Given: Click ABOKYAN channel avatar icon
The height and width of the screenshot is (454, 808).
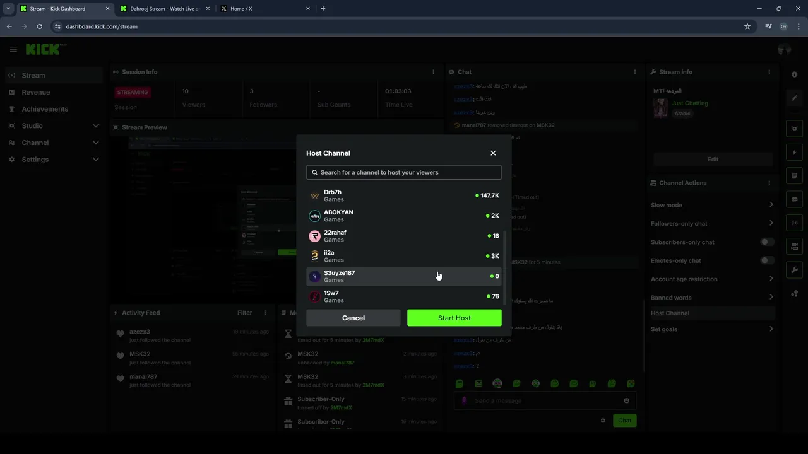Looking at the screenshot, I should (314, 216).
